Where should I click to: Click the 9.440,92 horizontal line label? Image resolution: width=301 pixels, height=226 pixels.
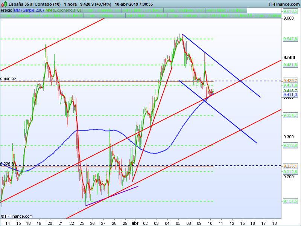pyautogui.click(x=8, y=79)
